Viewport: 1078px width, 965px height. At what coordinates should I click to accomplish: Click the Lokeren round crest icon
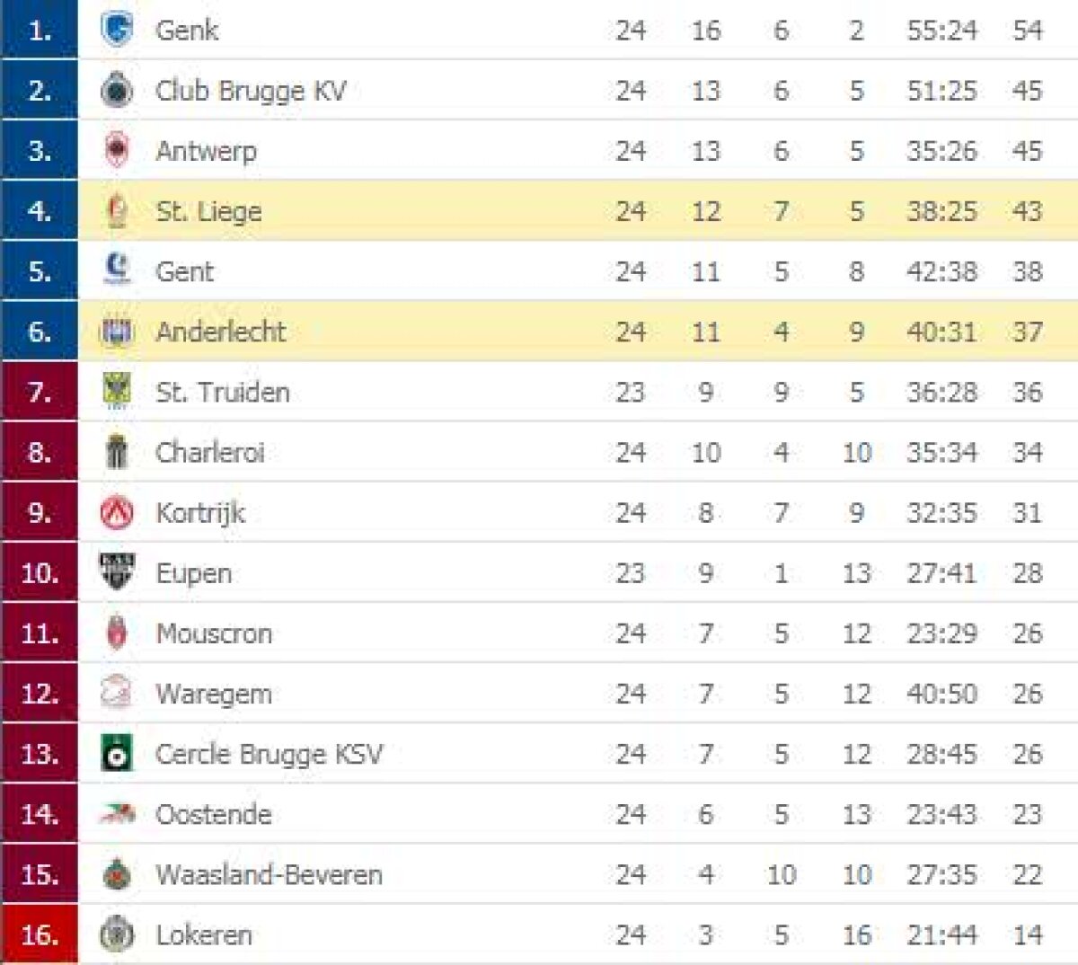[x=117, y=934]
